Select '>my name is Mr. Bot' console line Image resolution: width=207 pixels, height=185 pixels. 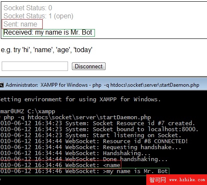pyautogui.click(x=84, y=171)
